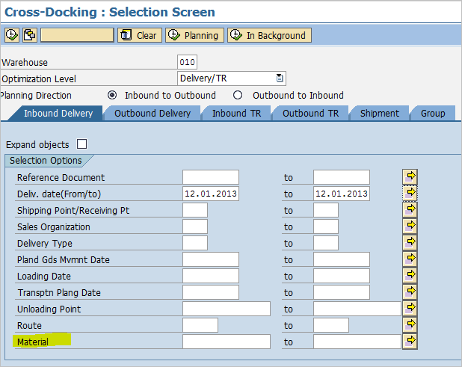Click the Clear button
Viewport: 462px width, 367px height.
[140, 35]
